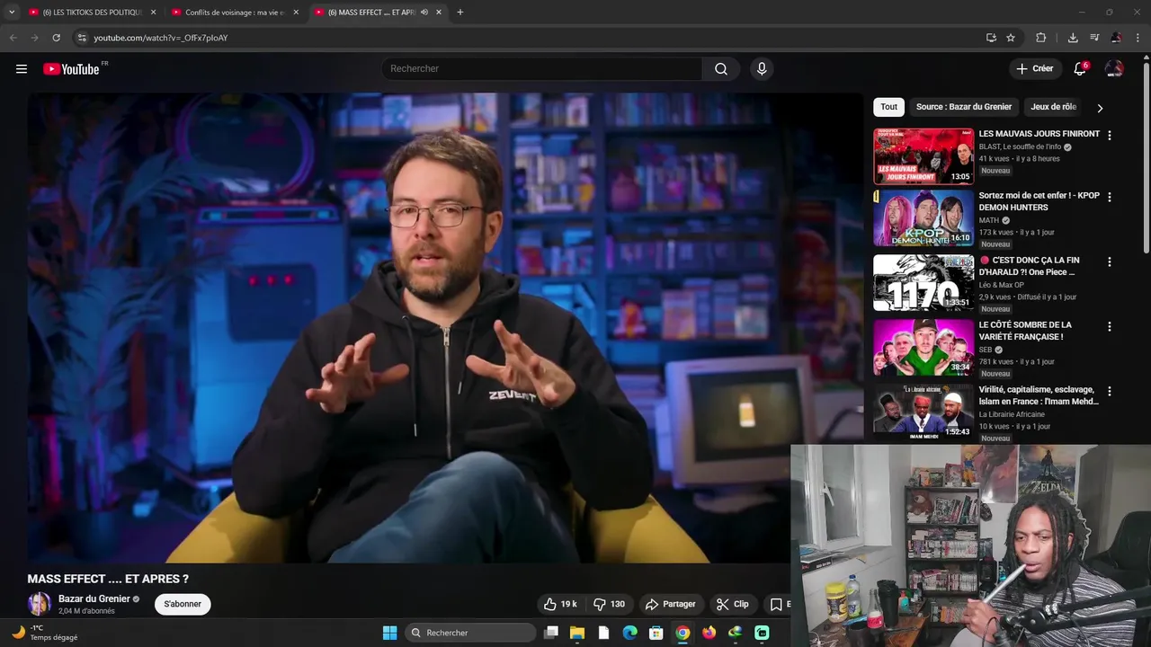Open the Chrome downloads icon
Viewport: 1151px width, 647px height.
pyautogui.click(x=1073, y=38)
